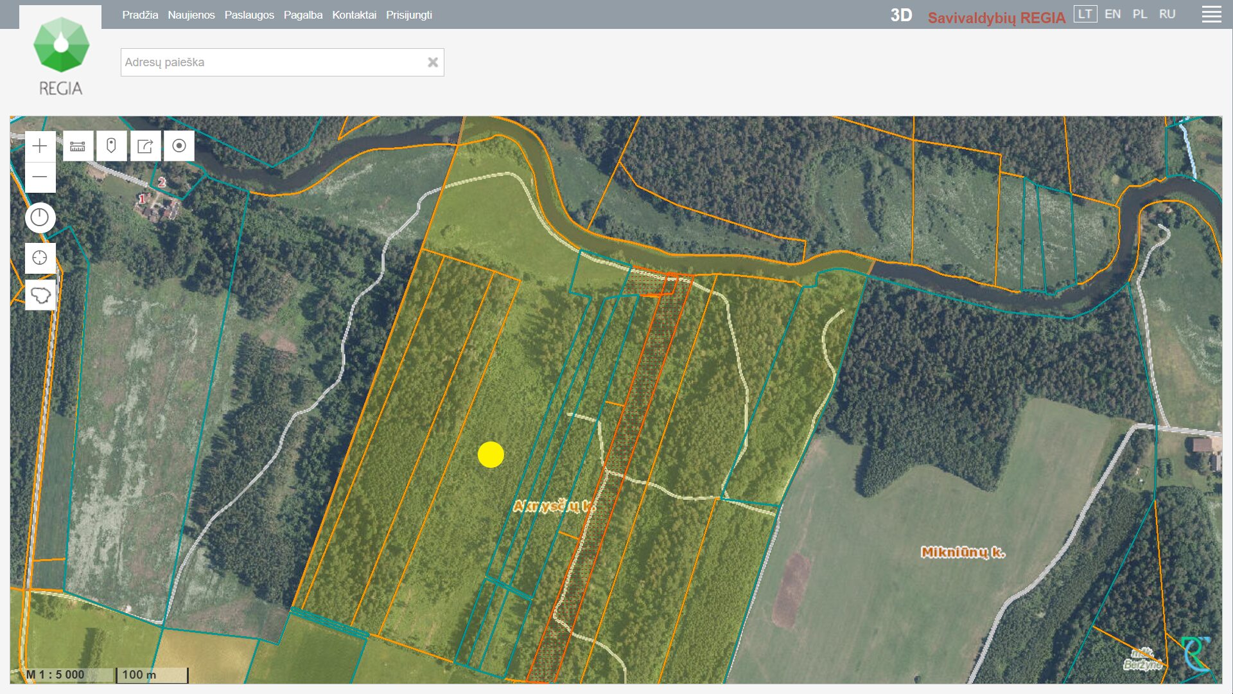Switch language to PL
This screenshot has height=694, width=1233.
coord(1141,13)
